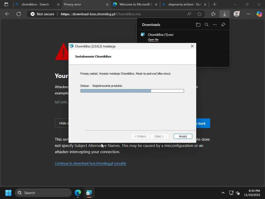Open the Copilot sidebar icon

259,14
